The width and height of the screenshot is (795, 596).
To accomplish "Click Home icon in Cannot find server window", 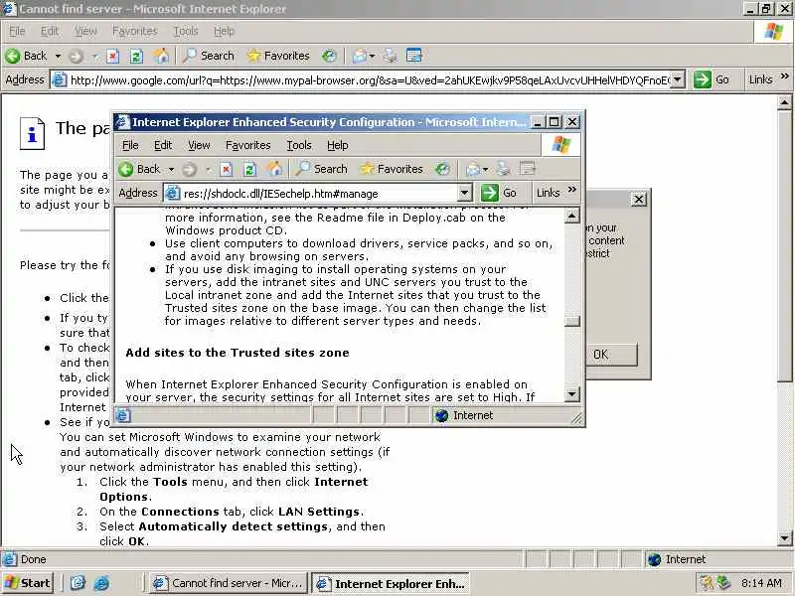I will tap(161, 56).
